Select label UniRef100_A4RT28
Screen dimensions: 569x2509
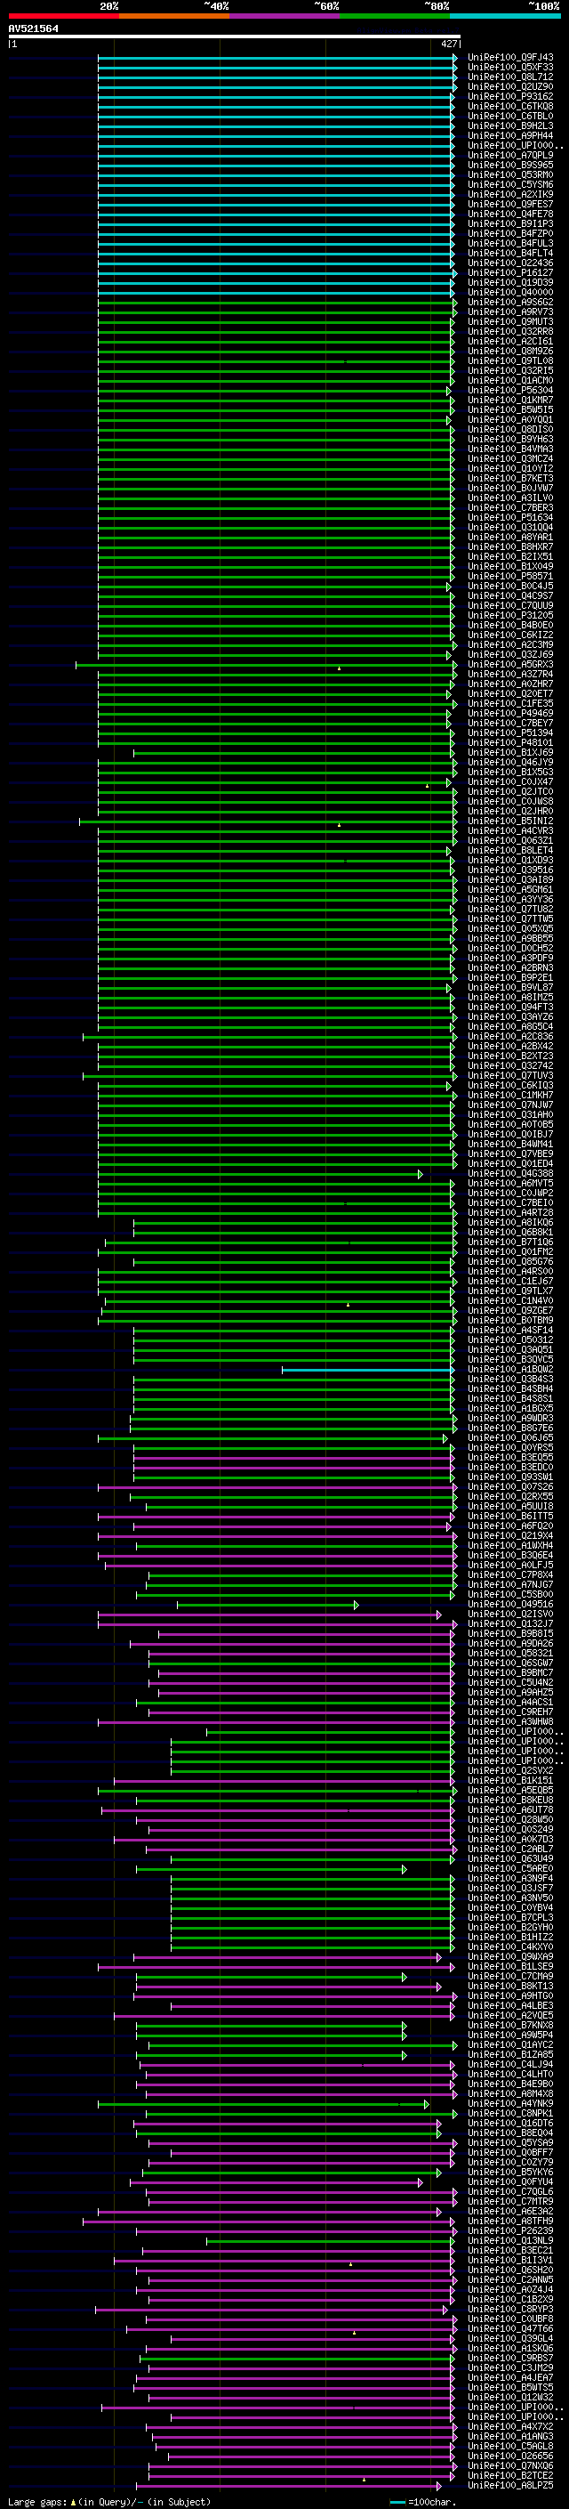[x=509, y=1212]
